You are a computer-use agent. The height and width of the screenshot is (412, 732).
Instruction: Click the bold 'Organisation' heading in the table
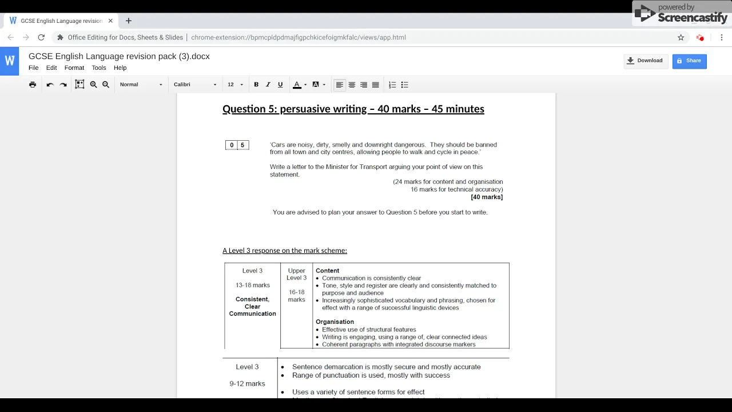[x=335, y=322]
